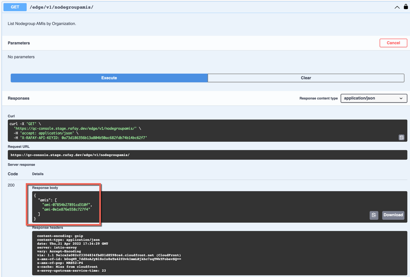Click the 'Response content type' label

pos(318,98)
